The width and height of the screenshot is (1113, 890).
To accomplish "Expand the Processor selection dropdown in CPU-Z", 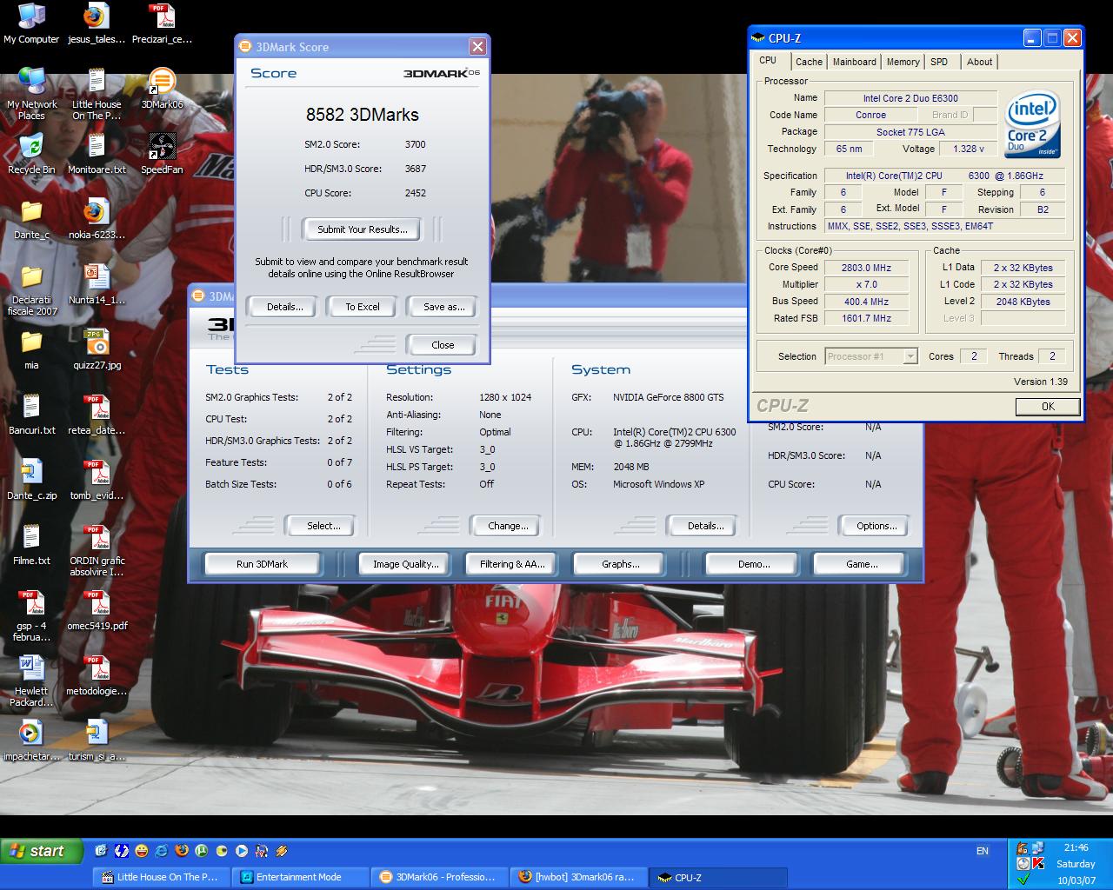I will pos(910,356).
